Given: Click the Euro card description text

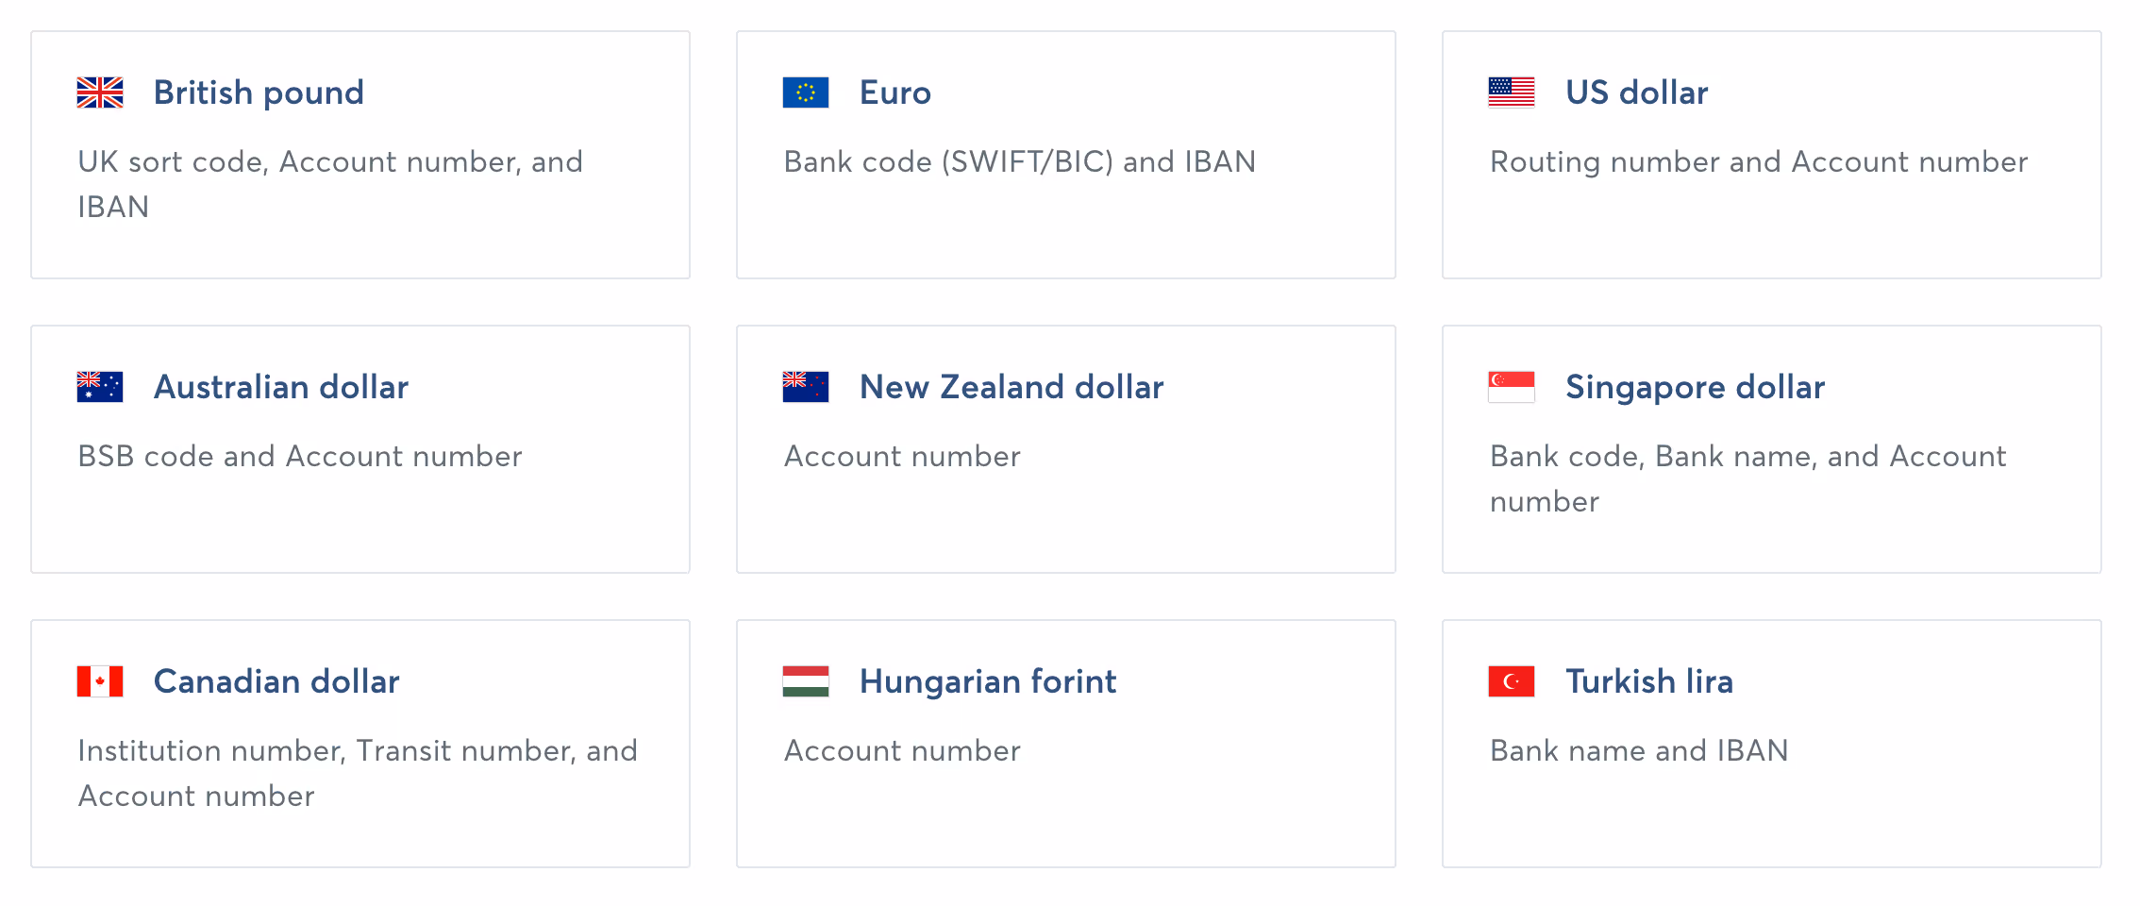Looking at the screenshot, I should [1019, 161].
